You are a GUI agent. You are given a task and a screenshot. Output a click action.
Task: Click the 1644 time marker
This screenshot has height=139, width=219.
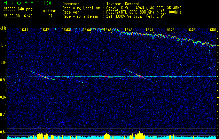(x=87, y=30)
